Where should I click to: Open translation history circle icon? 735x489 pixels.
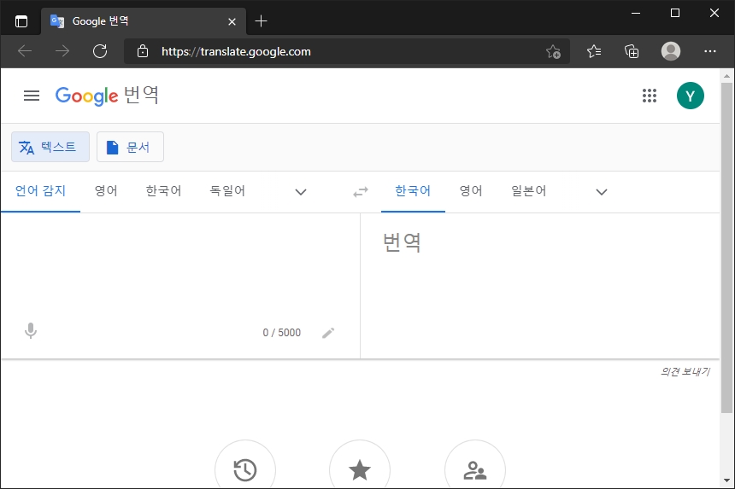245,470
